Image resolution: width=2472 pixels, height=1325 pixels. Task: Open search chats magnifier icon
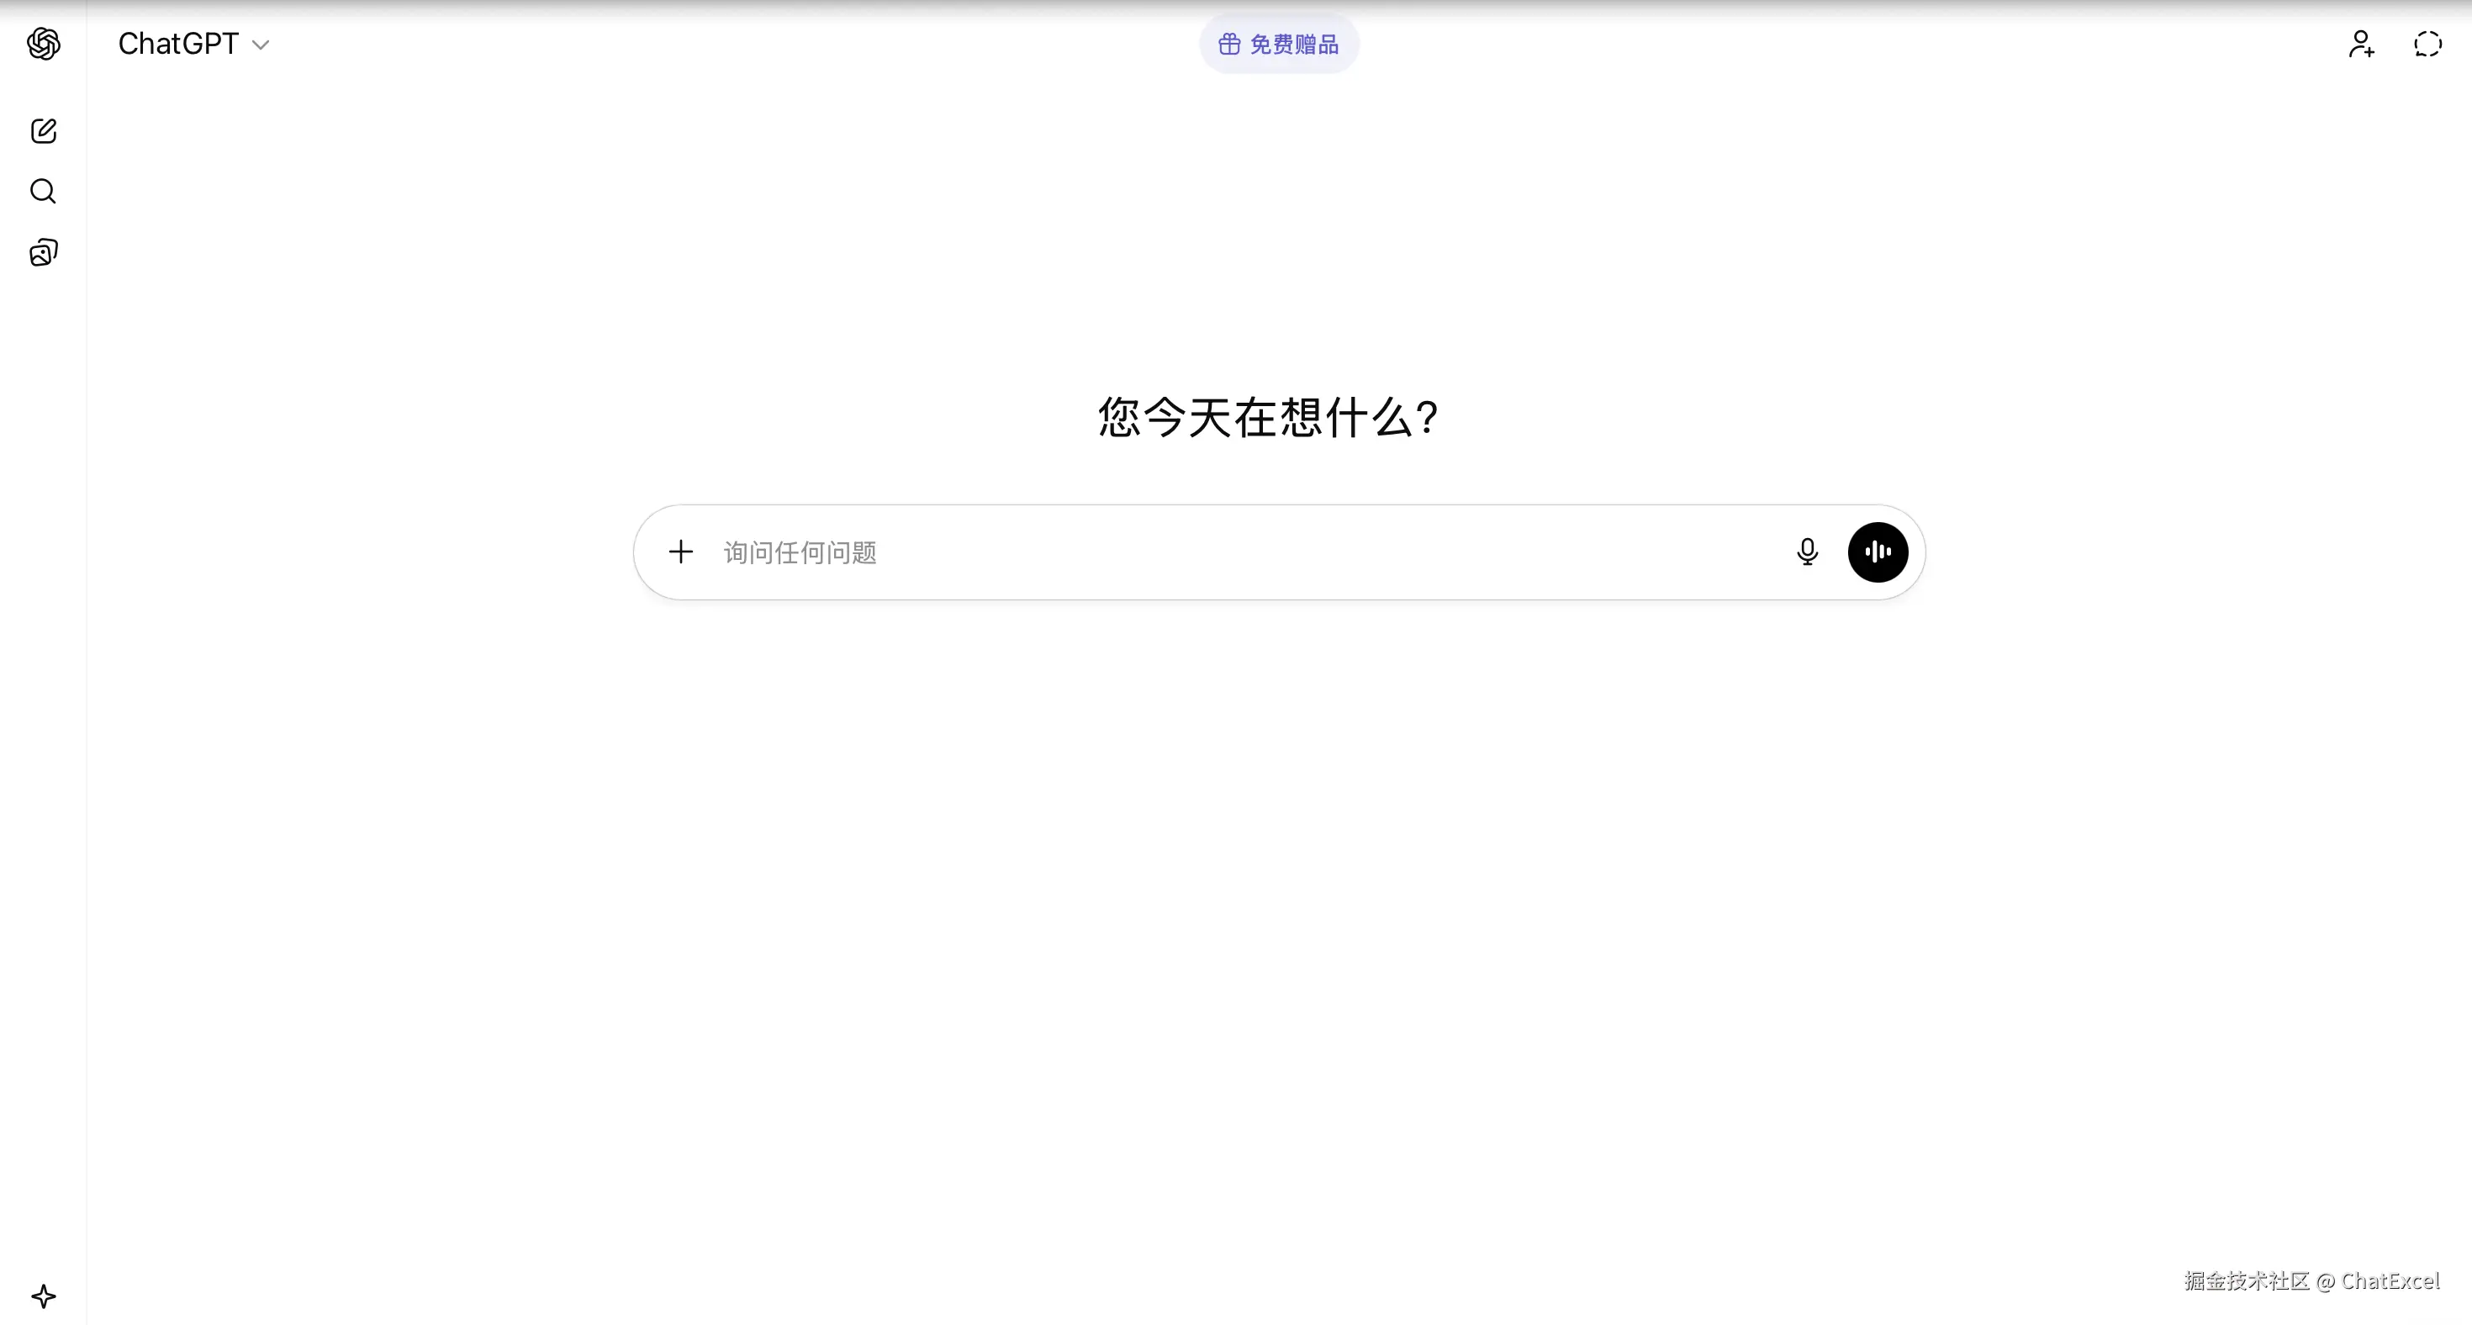tap(43, 191)
